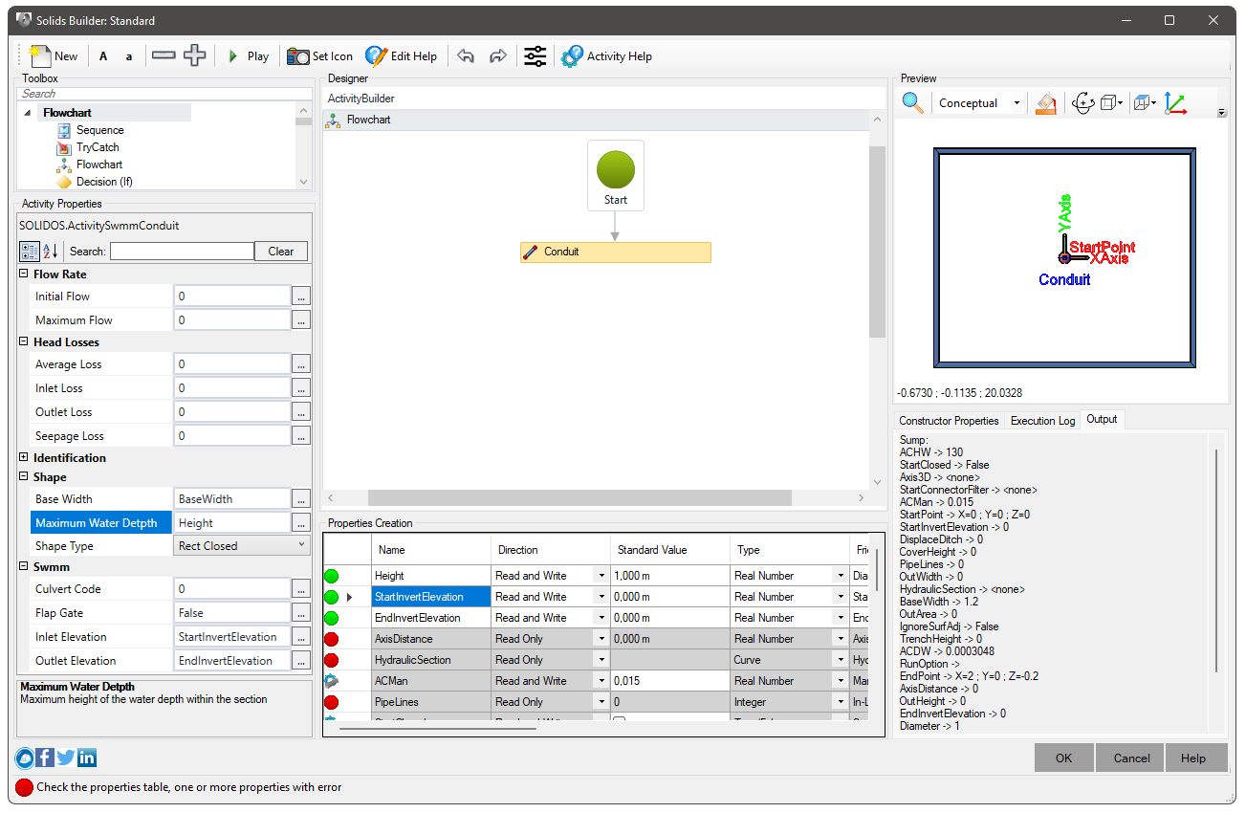The height and width of the screenshot is (813, 1246).
Task: Click the OK button
Action: click(x=1063, y=758)
